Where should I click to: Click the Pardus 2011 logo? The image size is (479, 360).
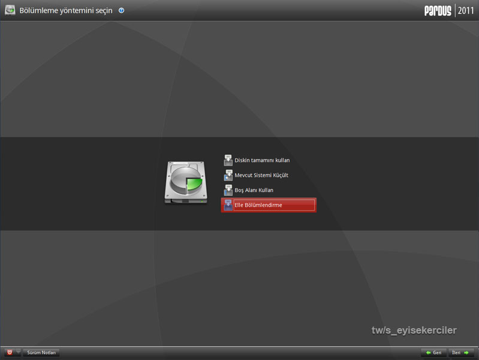point(449,10)
